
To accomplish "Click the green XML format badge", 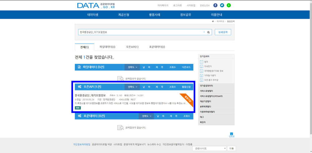I will [78, 108].
